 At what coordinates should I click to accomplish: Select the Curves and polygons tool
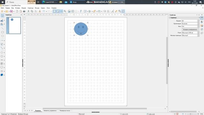click(x=2, y=44)
